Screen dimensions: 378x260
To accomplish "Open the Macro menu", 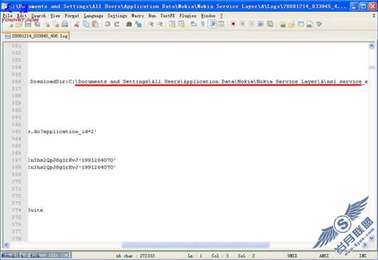I will click(x=137, y=16).
